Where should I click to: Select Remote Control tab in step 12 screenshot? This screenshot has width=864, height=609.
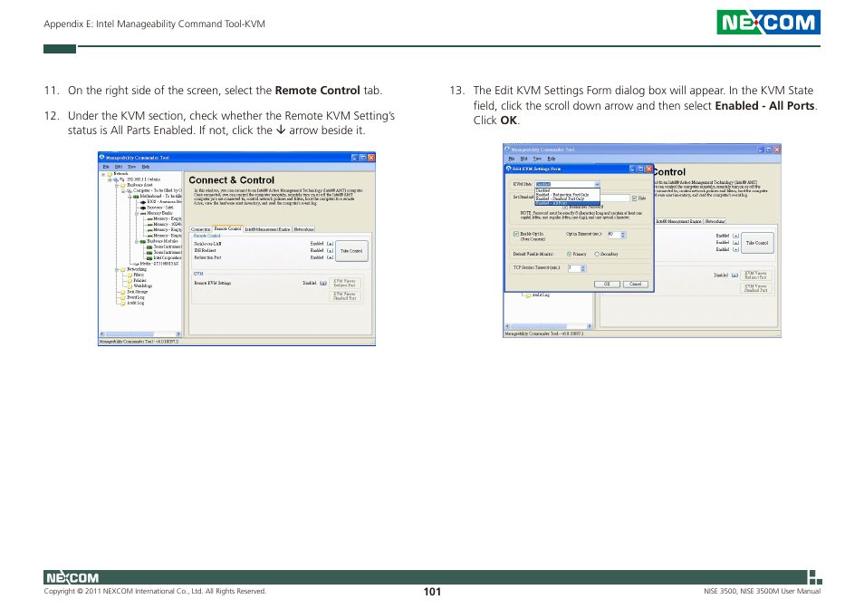227,228
